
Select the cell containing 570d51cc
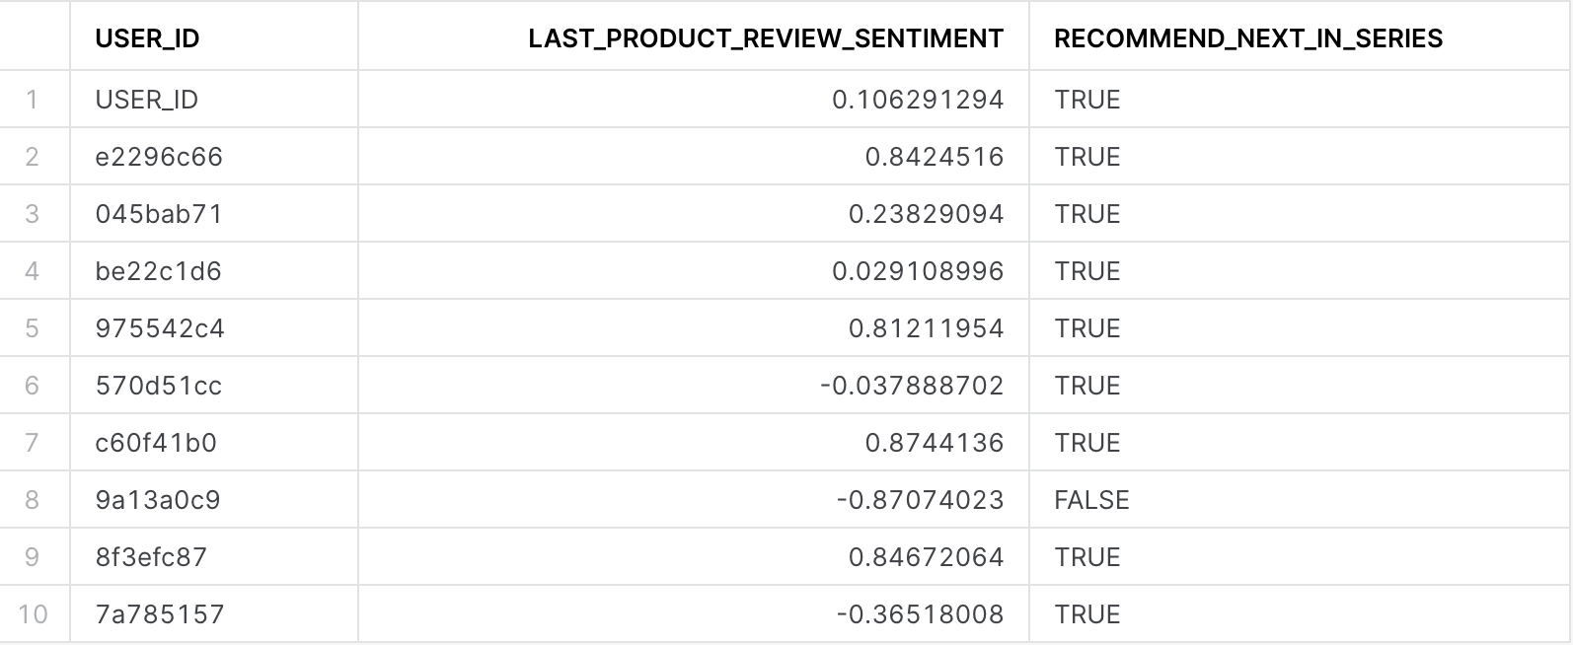214,386
